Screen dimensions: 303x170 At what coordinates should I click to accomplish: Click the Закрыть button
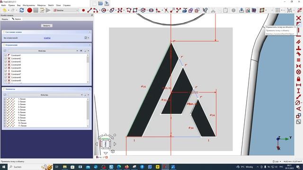pyautogui.click(x=46, y=25)
